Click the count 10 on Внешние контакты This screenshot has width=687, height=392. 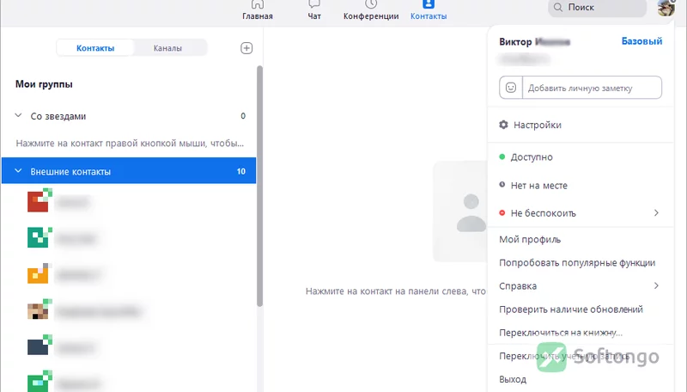click(x=241, y=171)
